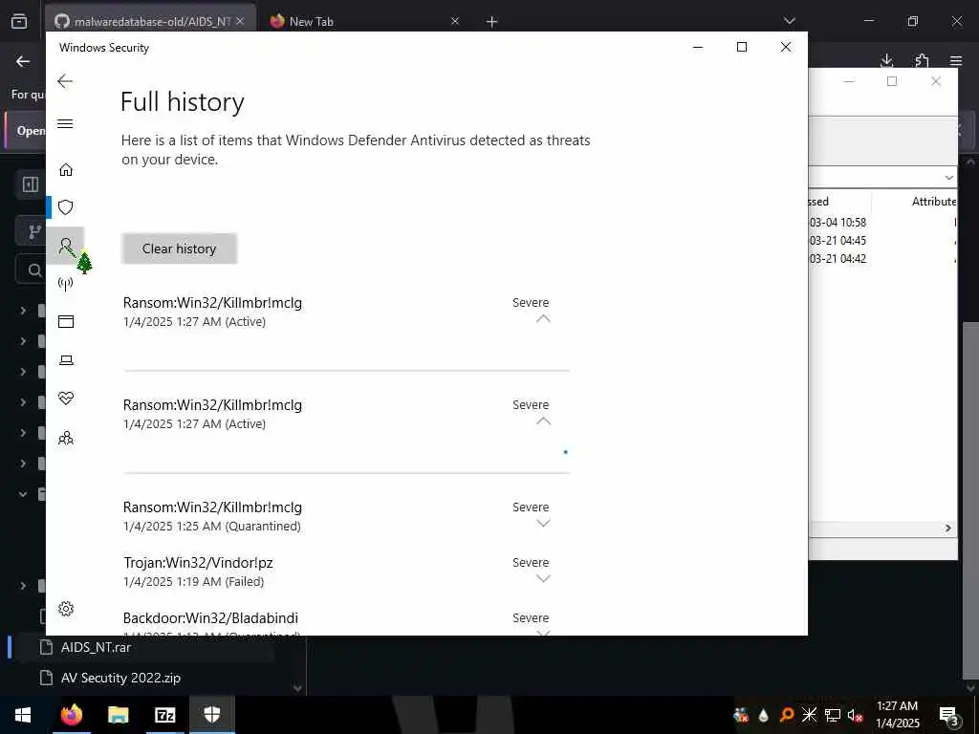Viewport: 979px width, 734px height.
Task: Click Firefox browser back arrow
Action: point(23,61)
